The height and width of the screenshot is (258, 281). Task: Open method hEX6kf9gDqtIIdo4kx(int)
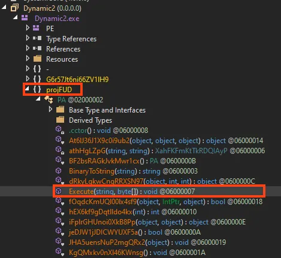click(x=133, y=212)
